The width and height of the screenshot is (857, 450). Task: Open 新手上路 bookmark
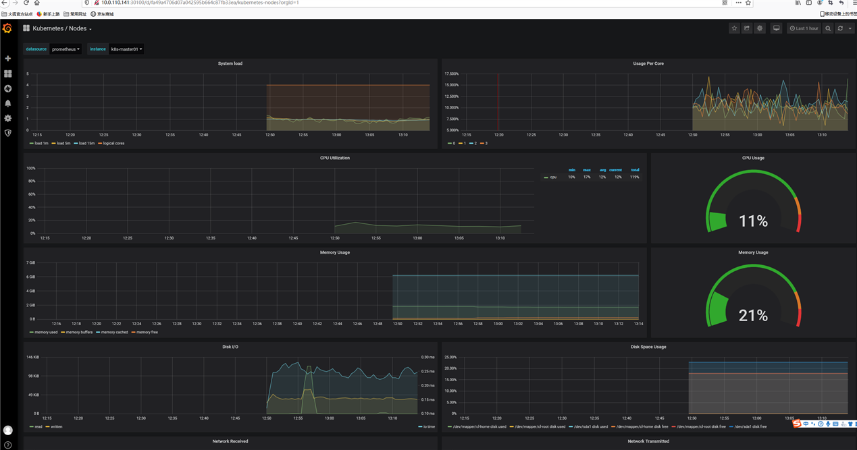(48, 13)
